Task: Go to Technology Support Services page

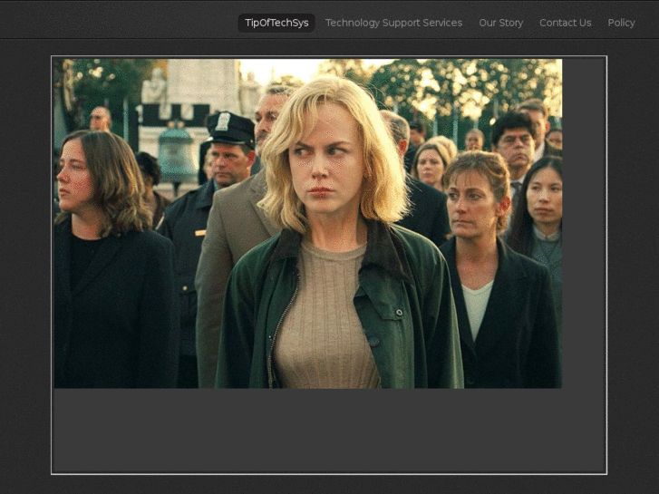Action: click(393, 24)
